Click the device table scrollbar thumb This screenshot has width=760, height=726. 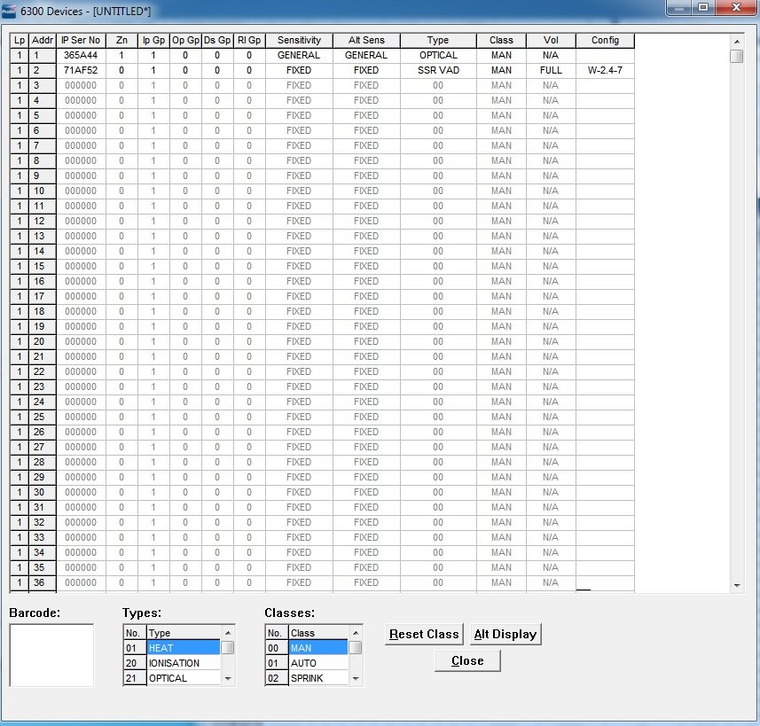(x=737, y=56)
